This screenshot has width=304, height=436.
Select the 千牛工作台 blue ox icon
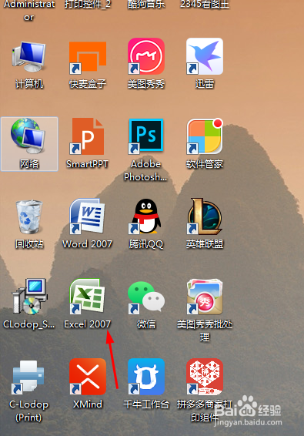(x=146, y=377)
